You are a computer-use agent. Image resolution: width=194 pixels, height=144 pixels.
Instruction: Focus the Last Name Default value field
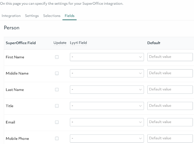point(170,90)
